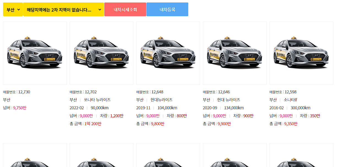Open the 부산 region dropdown

(x=13, y=9)
